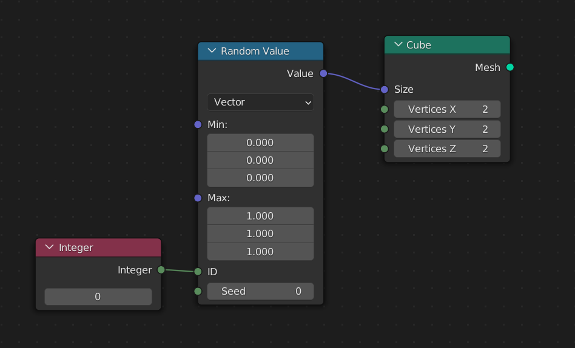
Task: Click the Vertices Y value field
Action: [x=447, y=129]
